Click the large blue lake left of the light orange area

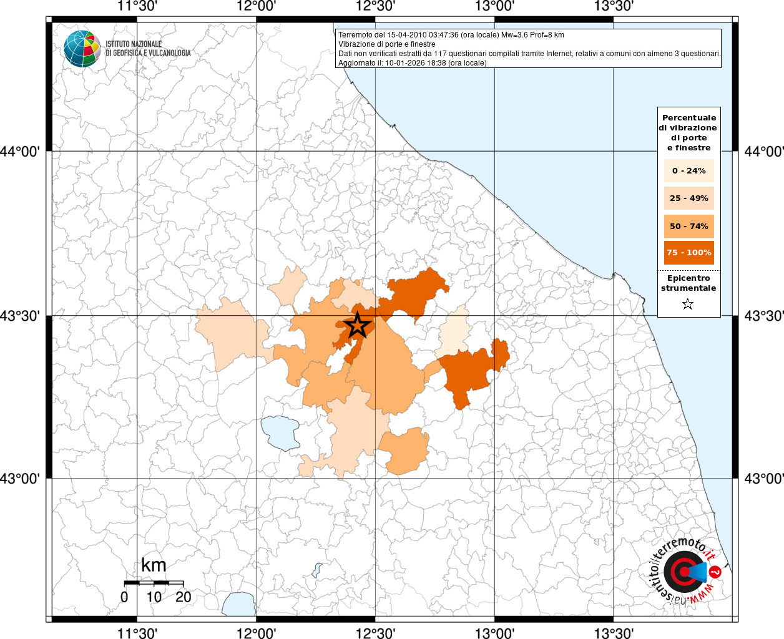click(280, 432)
